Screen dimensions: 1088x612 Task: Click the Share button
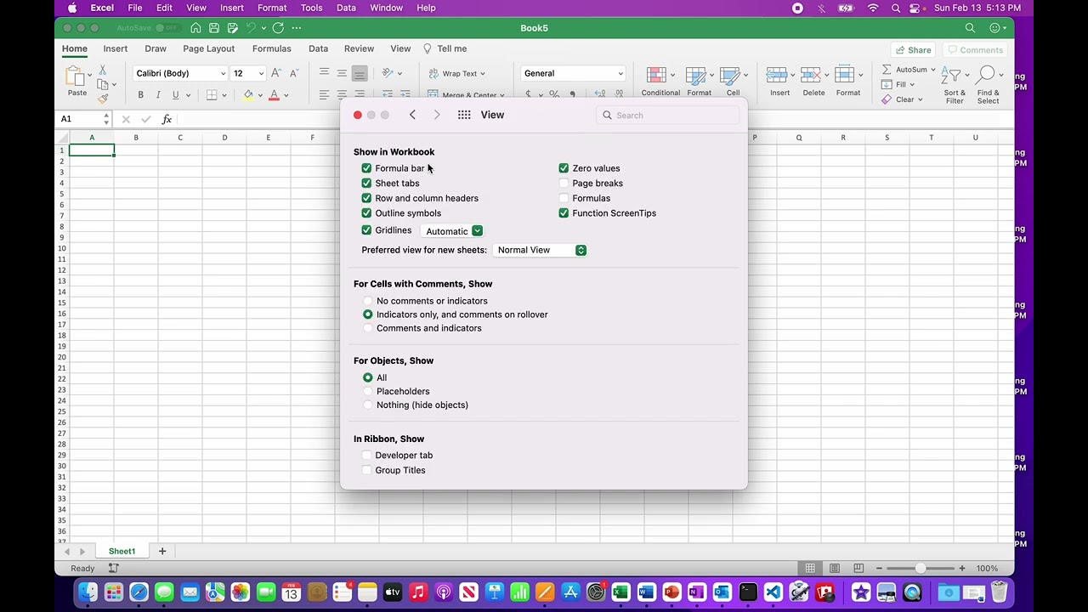[x=913, y=50]
